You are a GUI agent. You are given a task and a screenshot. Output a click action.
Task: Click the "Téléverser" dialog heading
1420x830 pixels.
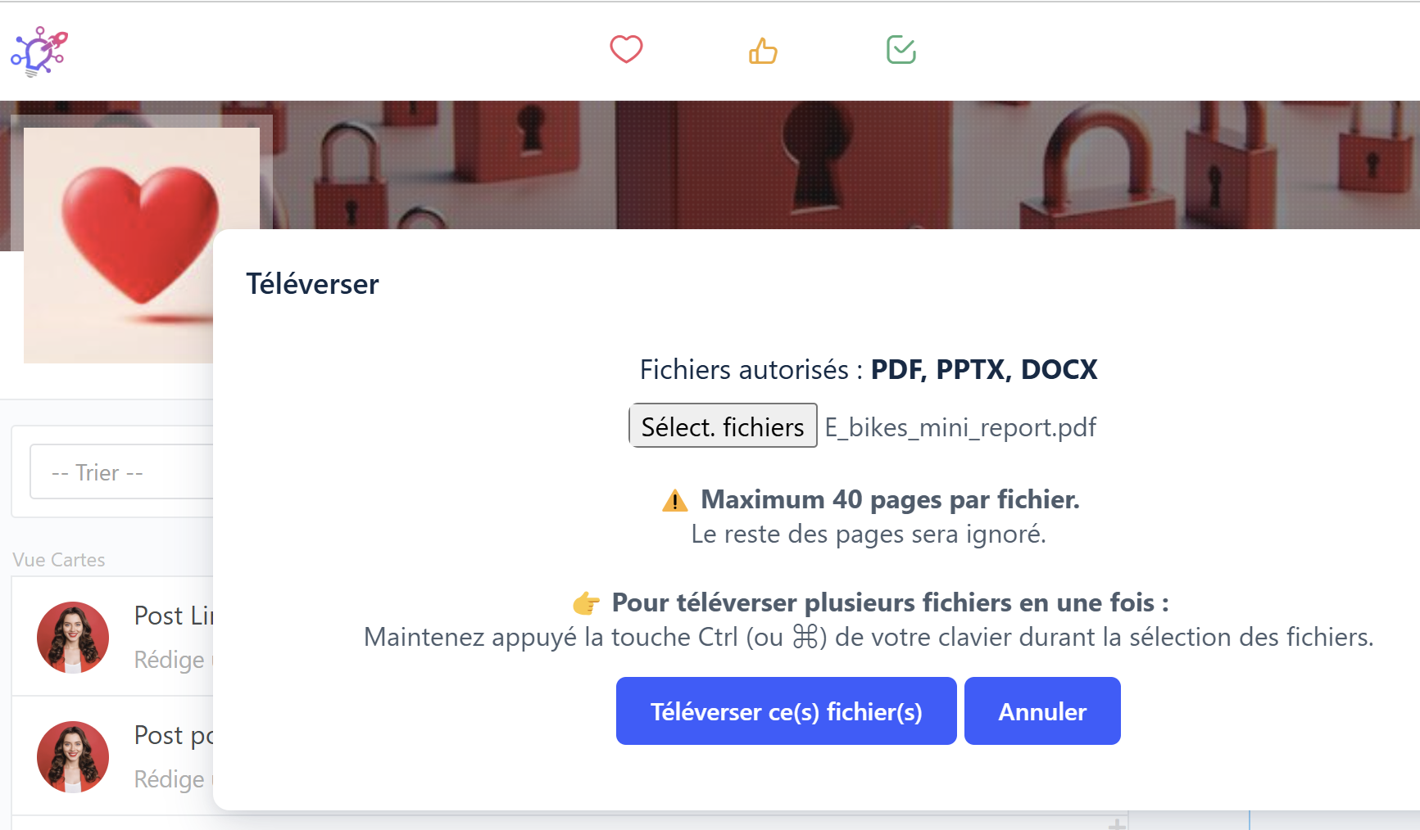pos(313,284)
